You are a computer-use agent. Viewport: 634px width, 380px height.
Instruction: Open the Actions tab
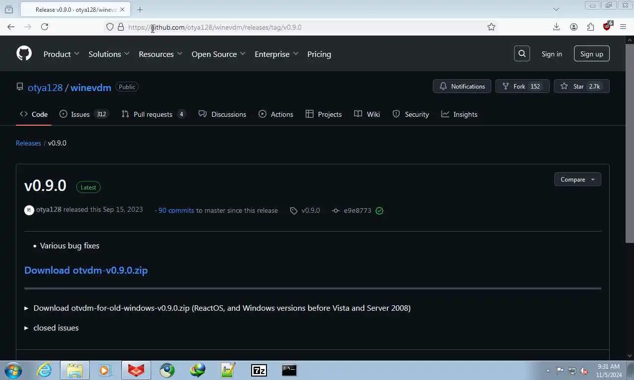coord(276,114)
